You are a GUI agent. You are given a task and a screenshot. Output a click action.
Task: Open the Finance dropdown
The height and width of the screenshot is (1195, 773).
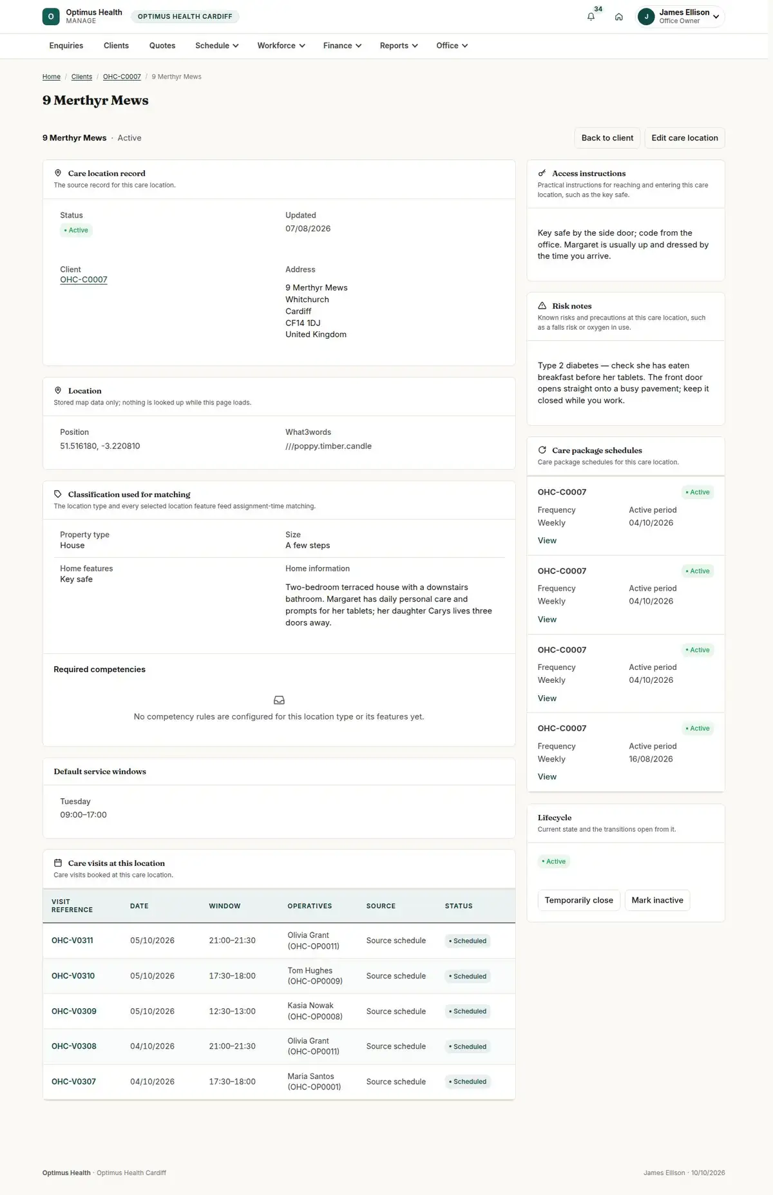tap(342, 46)
